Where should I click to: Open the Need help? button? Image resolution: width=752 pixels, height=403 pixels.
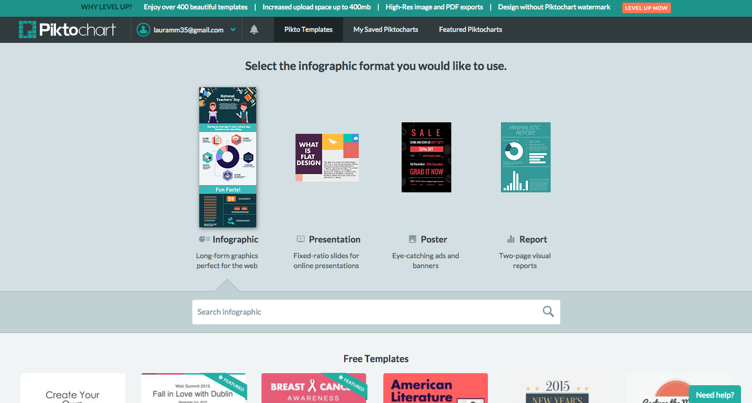[x=715, y=395]
